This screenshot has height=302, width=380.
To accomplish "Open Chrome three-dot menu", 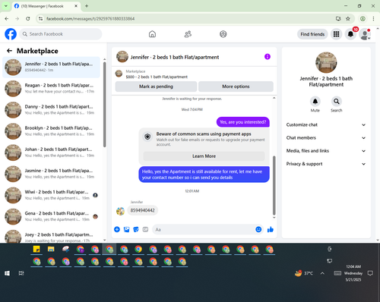I will (x=373, y=18).
